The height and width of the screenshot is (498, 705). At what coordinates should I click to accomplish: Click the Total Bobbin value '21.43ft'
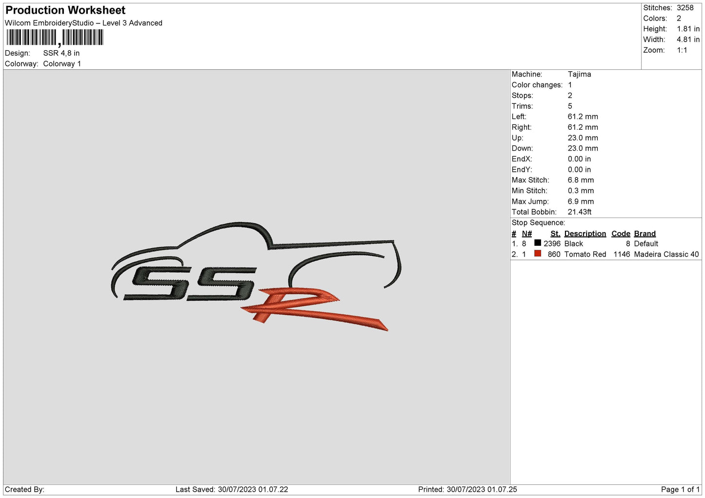point(580,212)
